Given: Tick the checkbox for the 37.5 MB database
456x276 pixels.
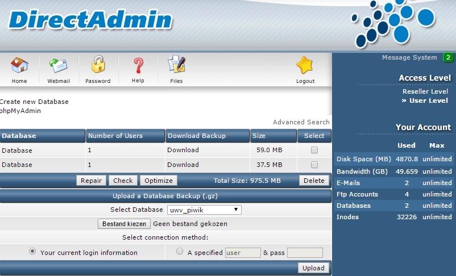Looking at the screenshot, I should pyautogui.click(x=314, y=165).
